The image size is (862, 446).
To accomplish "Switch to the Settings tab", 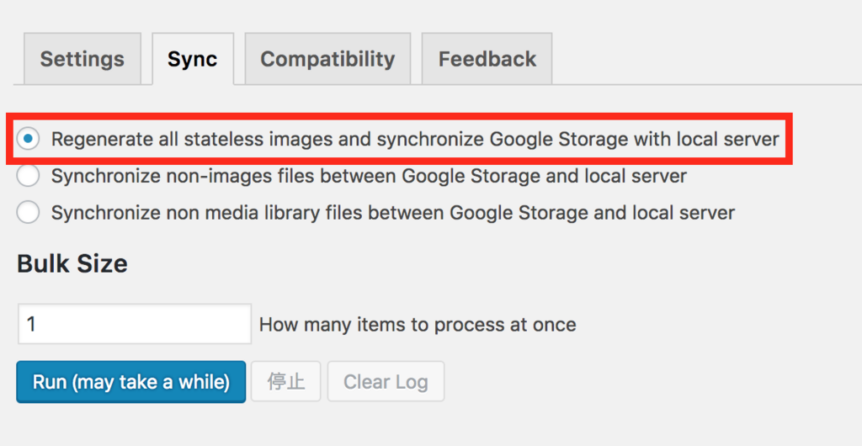I will pos(82,59).
